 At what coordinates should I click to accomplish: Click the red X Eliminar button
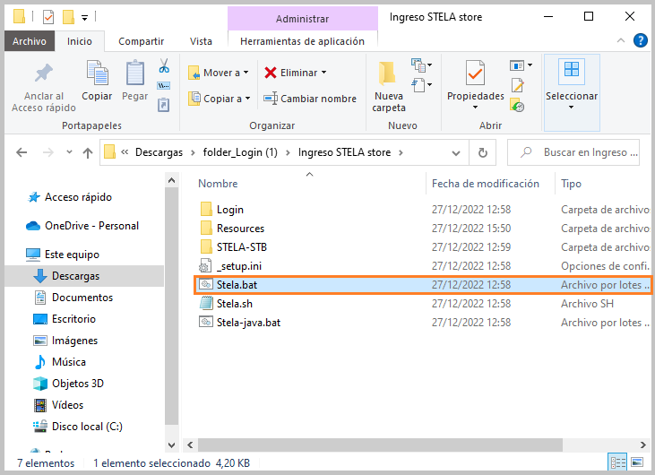[290, 73]
